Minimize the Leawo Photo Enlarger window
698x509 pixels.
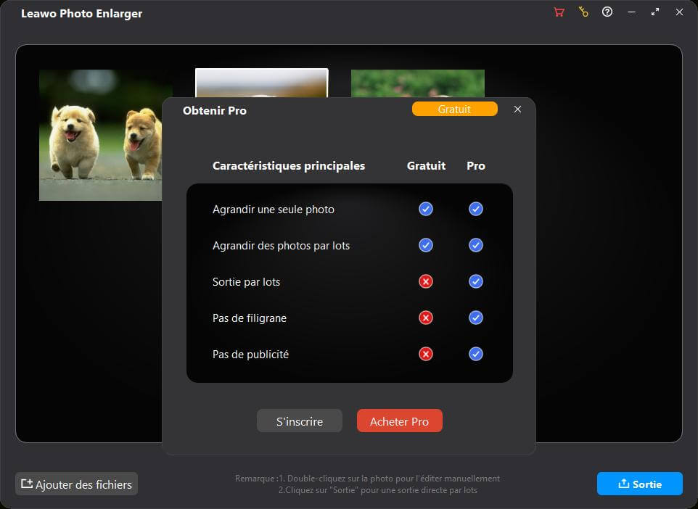click(631, 12)
